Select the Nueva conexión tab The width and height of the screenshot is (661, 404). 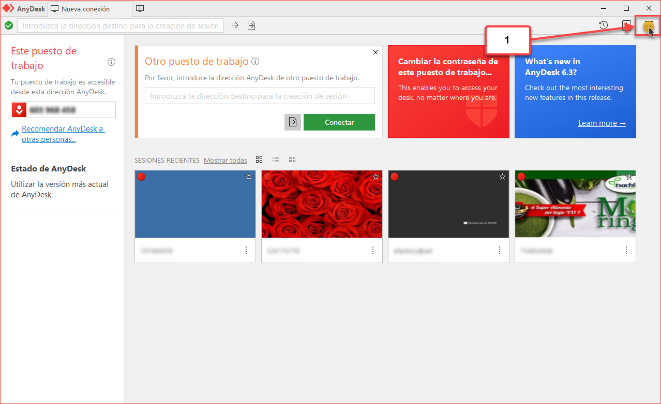coord(85,9)
